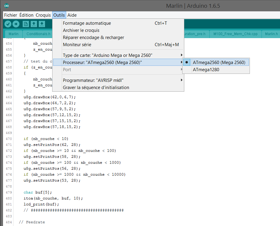
Task: Select the ATmega1280 processor option
Action: (x=216, y=70)
